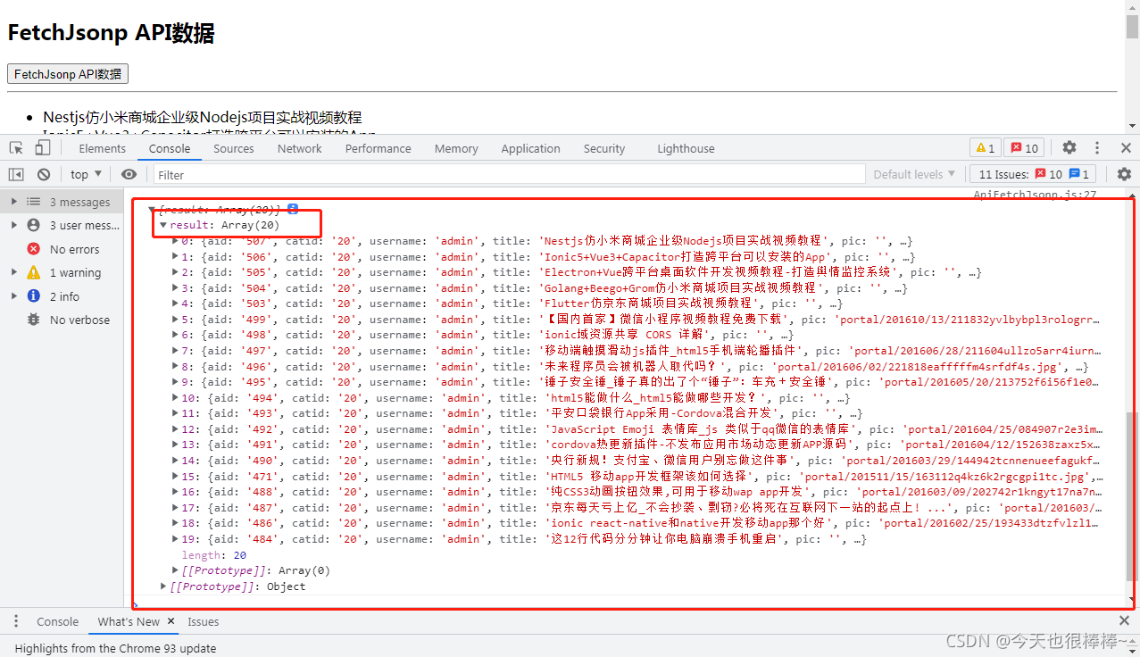Screen dimensions: 1140x657
Task: Expand array item 5 with aid 499
Action: tap(176, 319)
